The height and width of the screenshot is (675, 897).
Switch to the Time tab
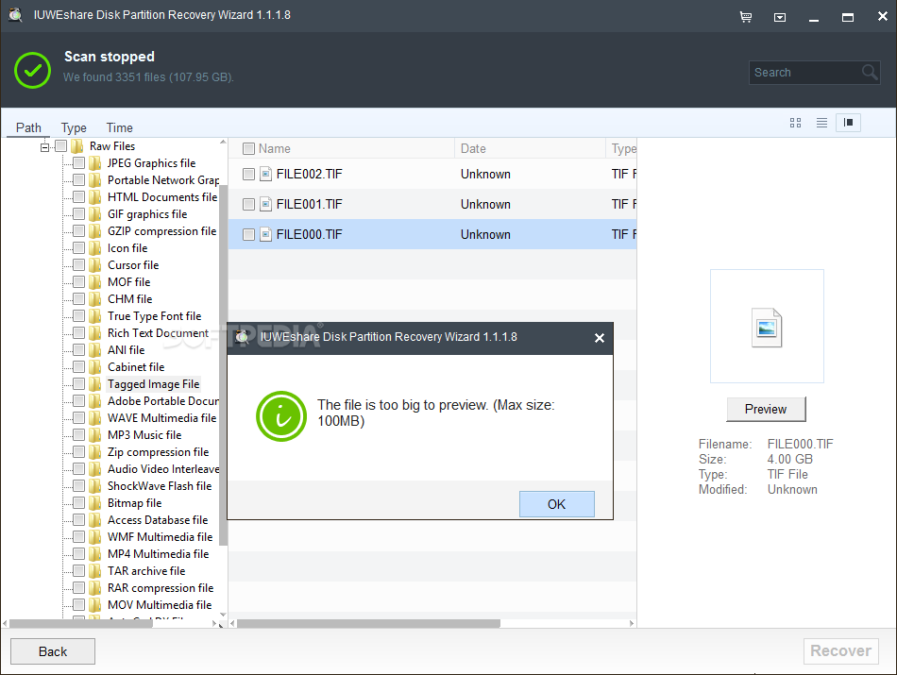coord(120,127)
